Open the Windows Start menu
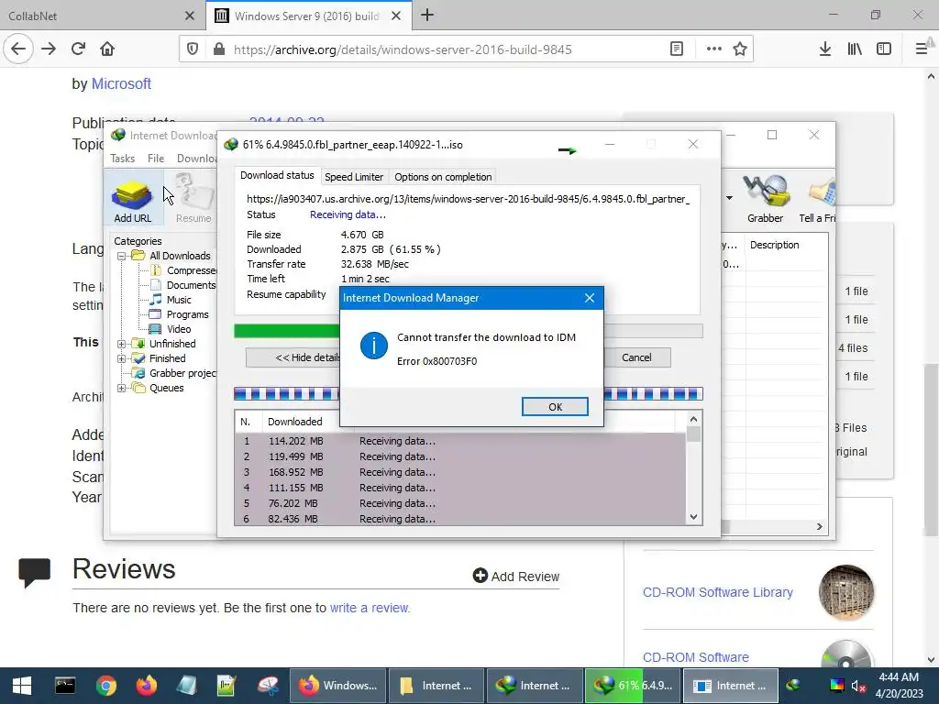 pyautogui.click(x=22, y=686)
